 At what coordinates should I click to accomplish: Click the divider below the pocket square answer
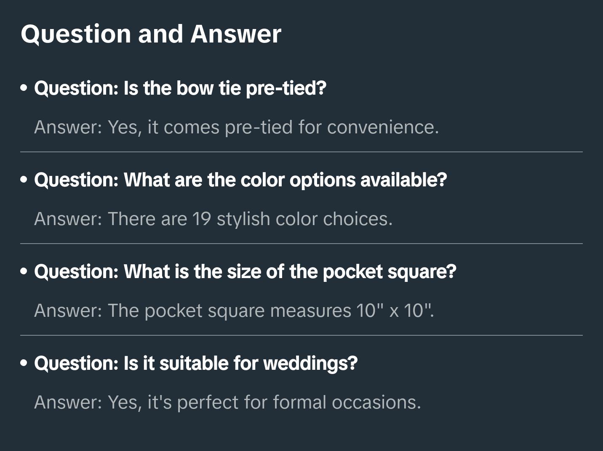[x=301, y=335]
